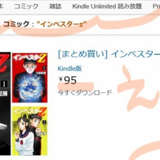Open the black volume 1 cover thumbnail
Image resolution: width=160 pixels, height=160 pixels.
pyautogui.click(x=5, y=104)
